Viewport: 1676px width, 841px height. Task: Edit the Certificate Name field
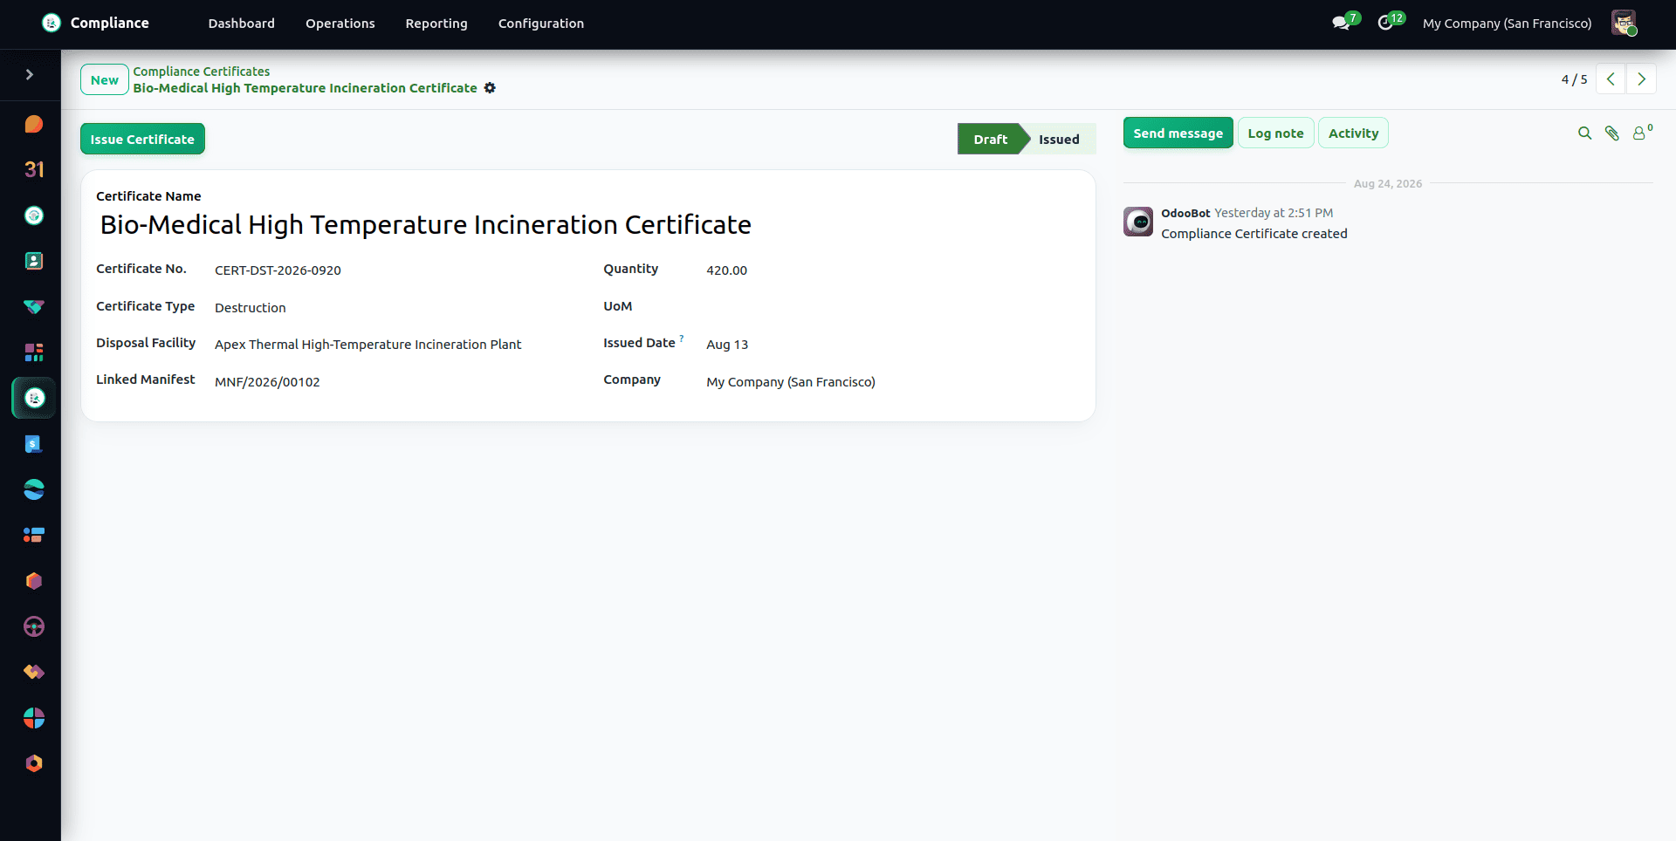(587, 224)
